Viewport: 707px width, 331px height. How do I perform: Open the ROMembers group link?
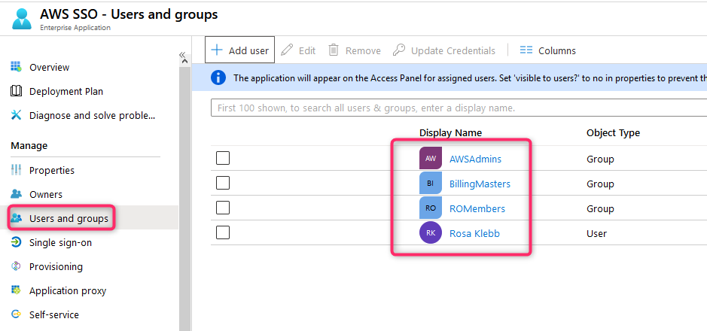(x=477, y=208)
